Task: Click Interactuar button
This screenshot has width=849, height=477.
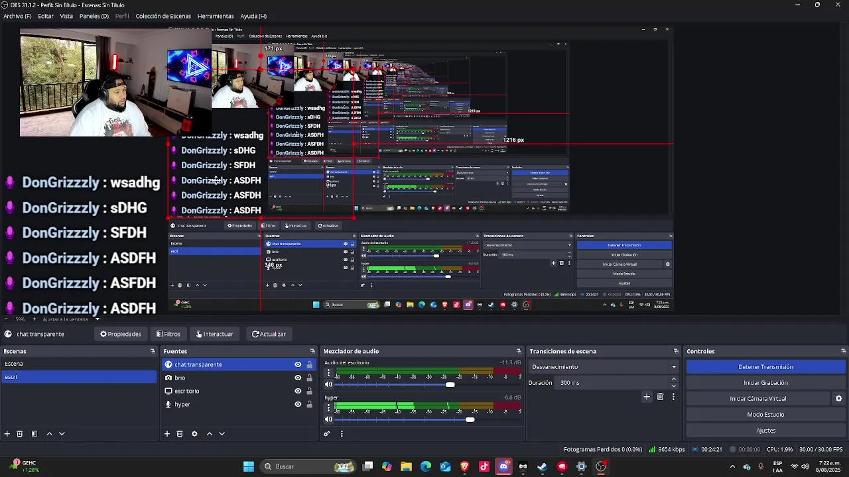Action: [214, 334]
